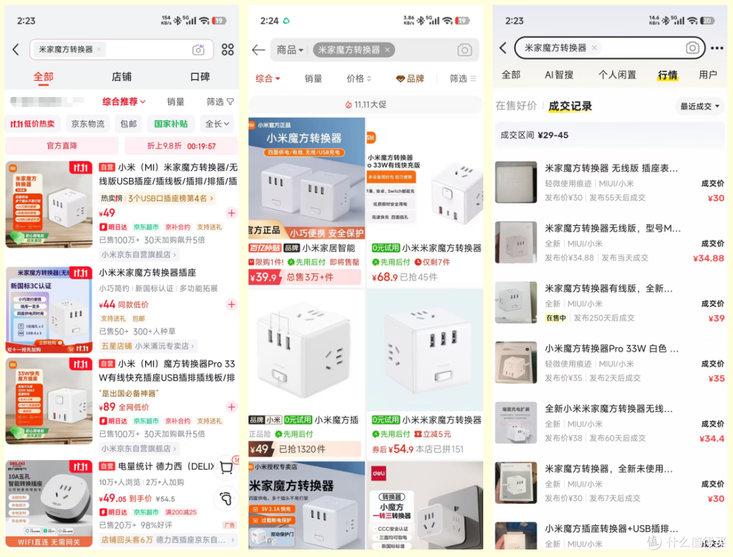Viewport: 733px width, 557px height.
Task: Toggle the 包邮 filter chip
Action: tap(128, 124)
